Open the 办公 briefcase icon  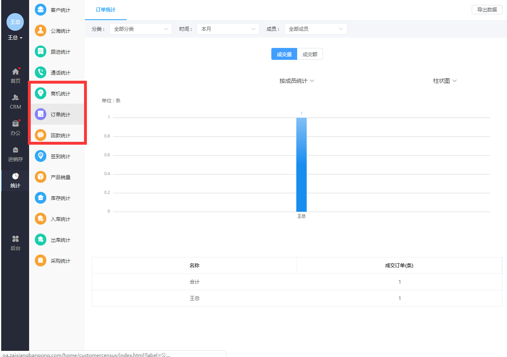click(16, 123)
